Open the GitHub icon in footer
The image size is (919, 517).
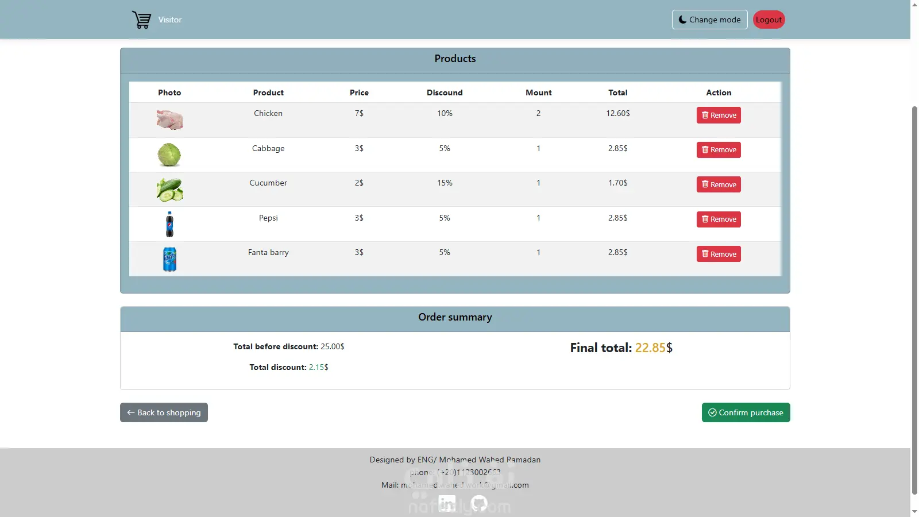click(479, 504)
